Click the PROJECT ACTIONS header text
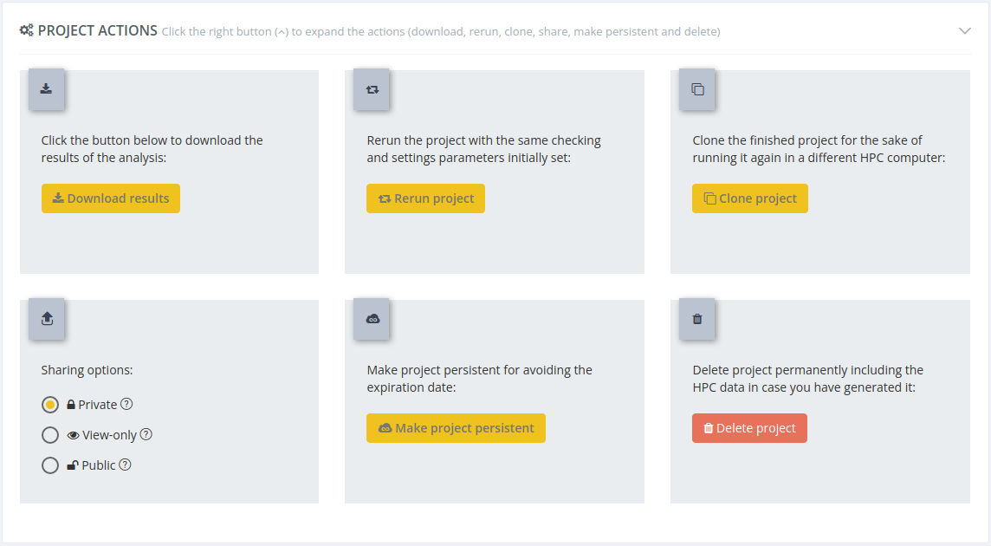Viewport: 991px width, 546px height. (x=98, y=29)
